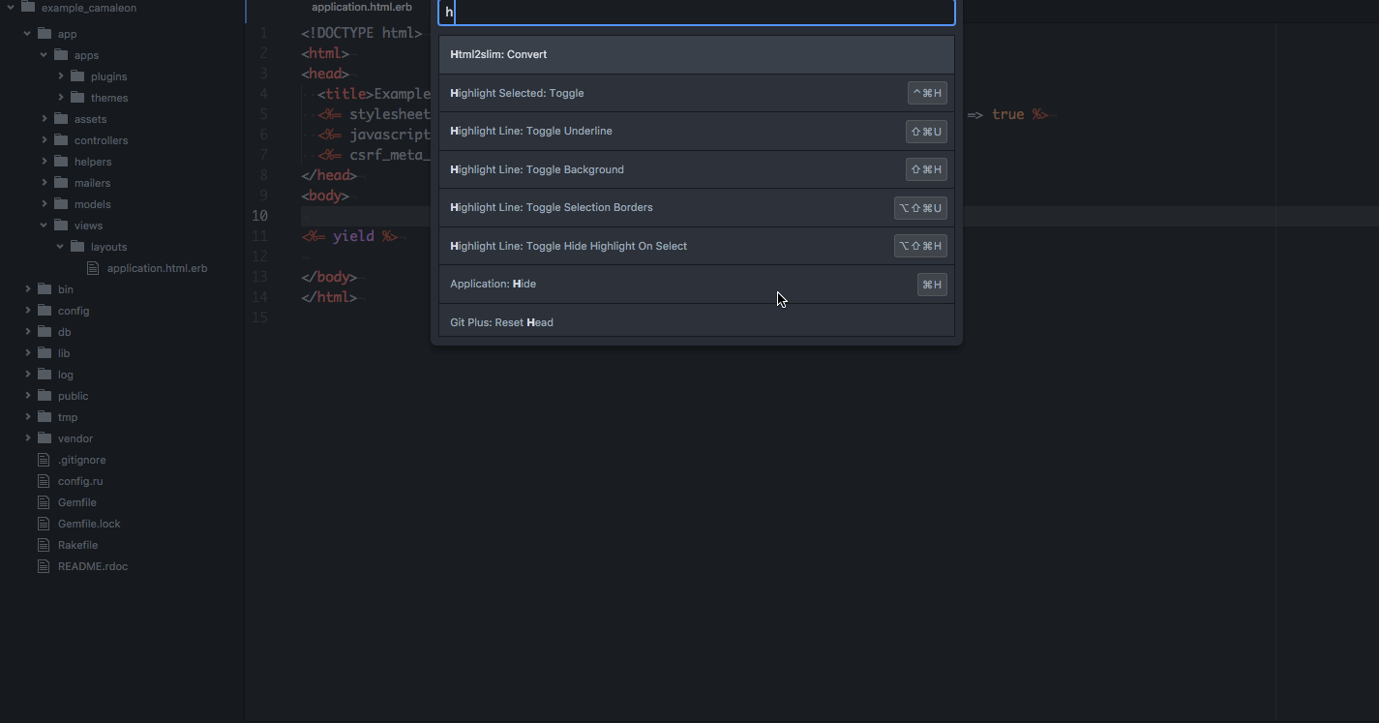Open config.ru file name
The height and width of the screenshot is (723, 1379).
(x=80, y=481)
